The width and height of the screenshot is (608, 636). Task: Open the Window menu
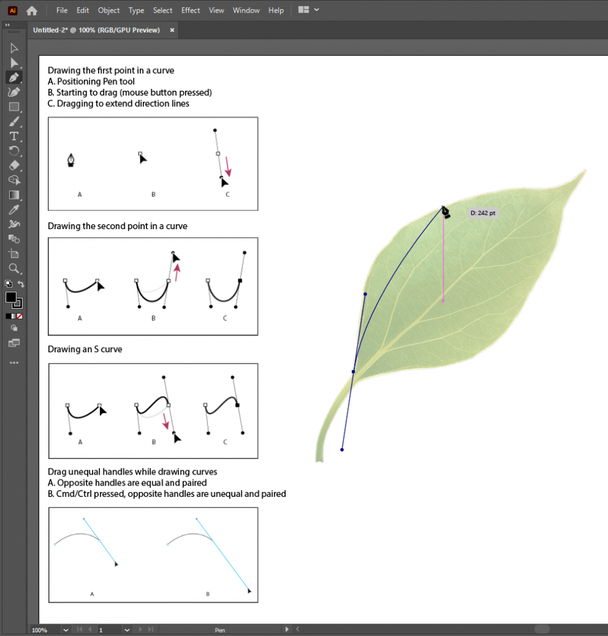246,11
